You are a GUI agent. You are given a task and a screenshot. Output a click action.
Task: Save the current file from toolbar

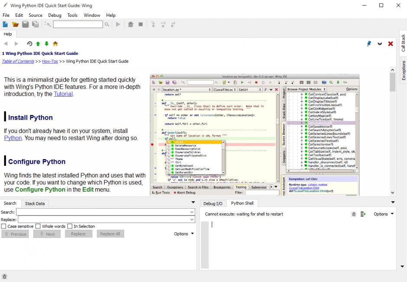pyautogui.click(x=25, y=24)
